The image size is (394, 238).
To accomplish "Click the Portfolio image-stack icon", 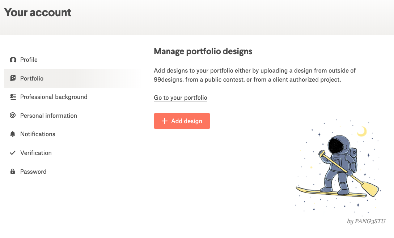I will pyautogui.click(x=13, y=78).
